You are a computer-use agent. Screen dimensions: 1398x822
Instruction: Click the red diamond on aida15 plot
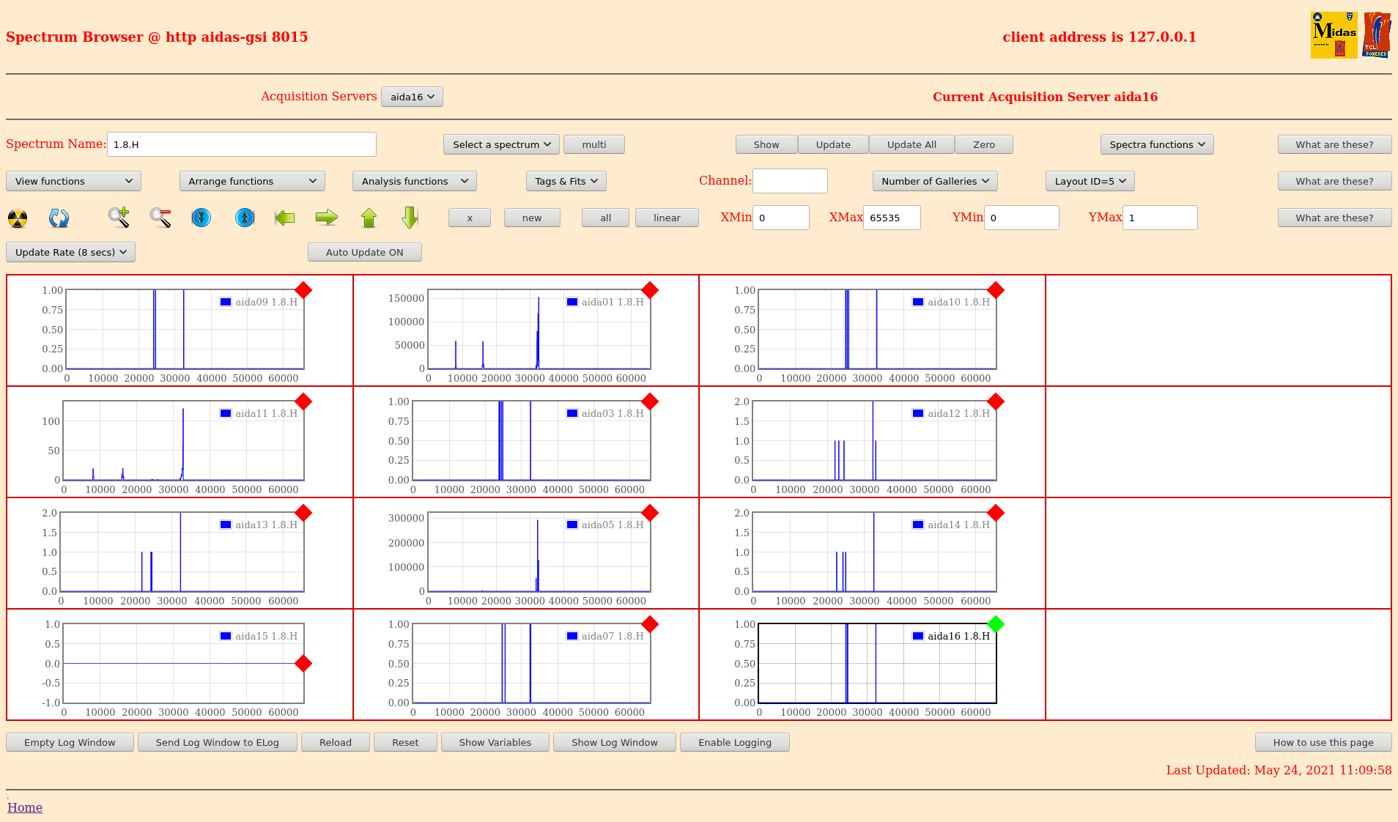point(303,664)
